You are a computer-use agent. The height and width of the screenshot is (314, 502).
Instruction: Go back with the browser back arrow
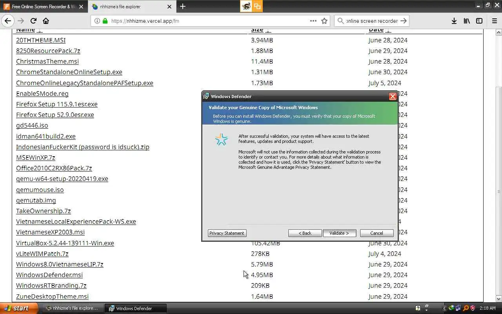click(x=8, y=21)
